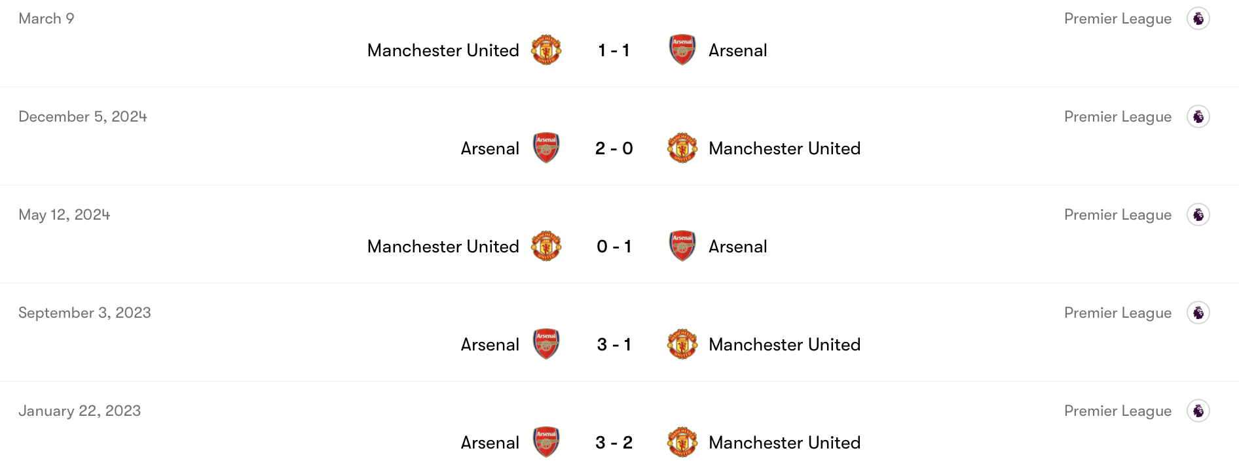The width and height of the screenshot is (1239, 476).
Task: Open the 1 - 1 score for March 9
Action: click(614, 50)
